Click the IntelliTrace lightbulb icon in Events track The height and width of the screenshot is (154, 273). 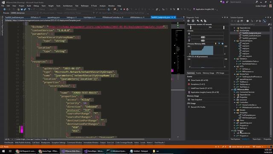[189, 41]
